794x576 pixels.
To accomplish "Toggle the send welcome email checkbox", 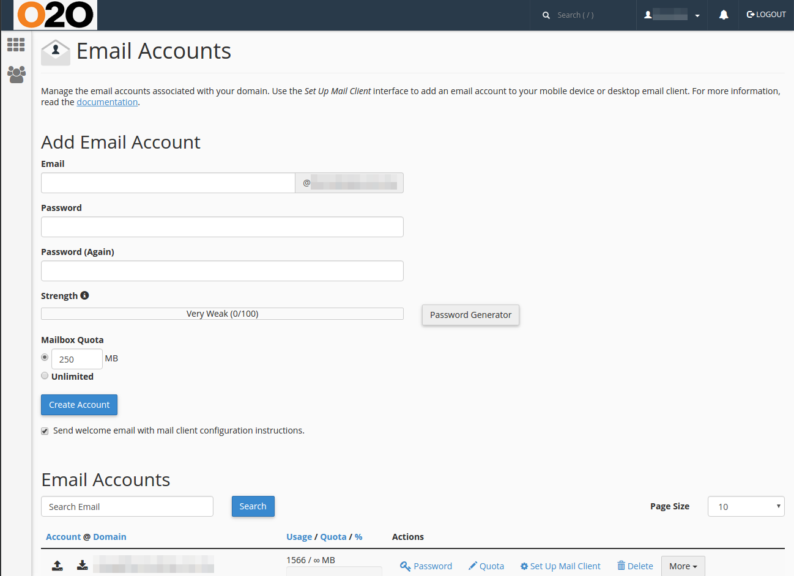I will coord(45,431).
